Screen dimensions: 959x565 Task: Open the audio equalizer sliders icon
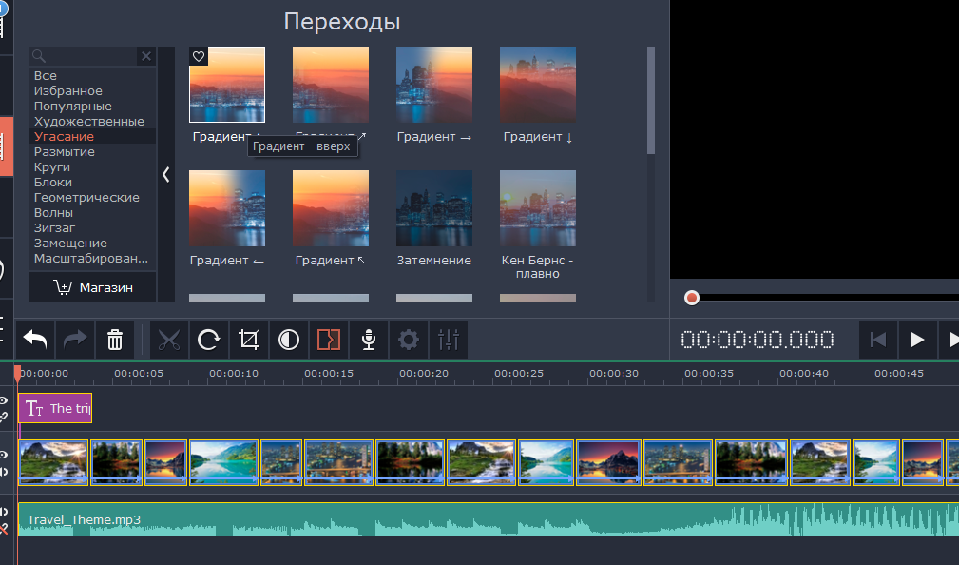point(448,340)
